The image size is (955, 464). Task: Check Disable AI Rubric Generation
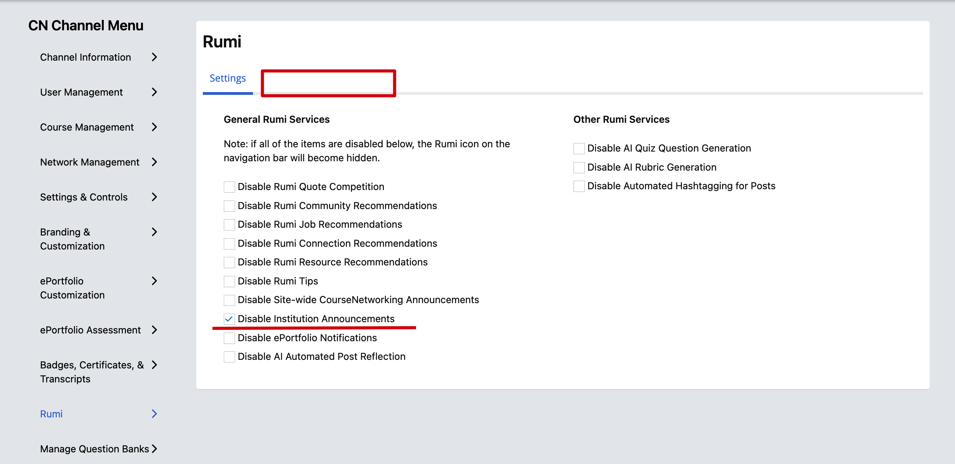579,167
